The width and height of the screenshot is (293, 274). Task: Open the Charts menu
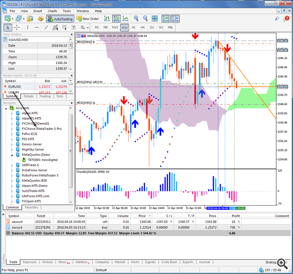[x=52, y=11]
